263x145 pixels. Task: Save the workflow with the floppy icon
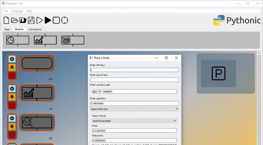(31, 20)
